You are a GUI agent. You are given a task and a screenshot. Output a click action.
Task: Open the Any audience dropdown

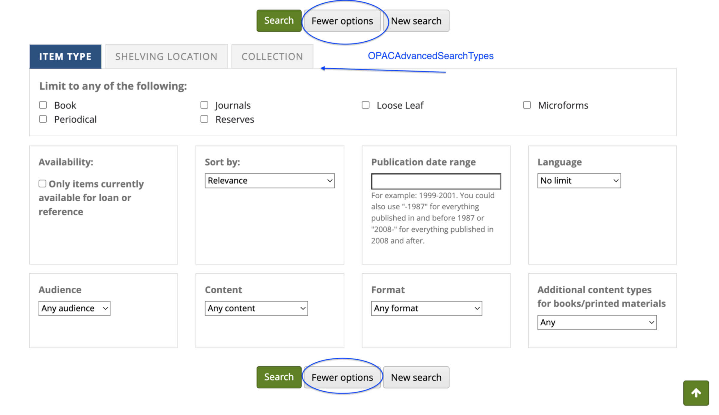(x=74, y=308)
